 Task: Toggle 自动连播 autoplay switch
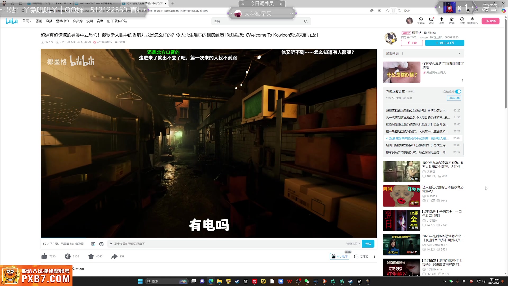pos(458,92)
